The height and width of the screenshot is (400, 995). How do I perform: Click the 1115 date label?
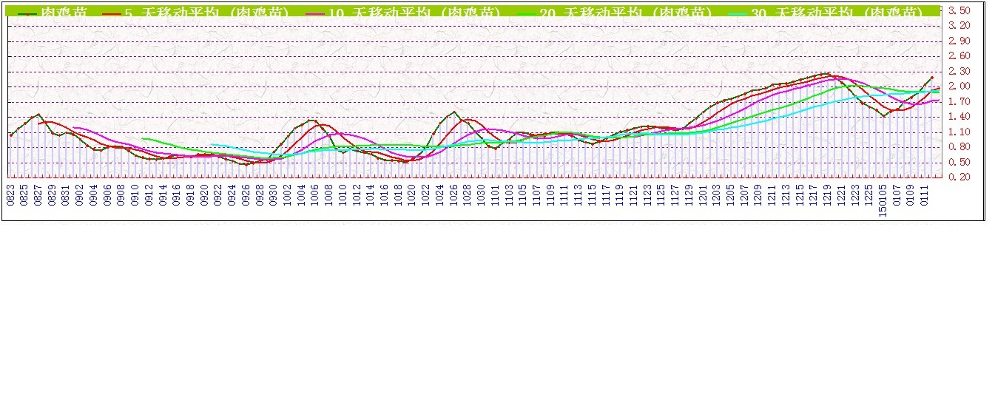pyautogui.click(x=592, y=194)
